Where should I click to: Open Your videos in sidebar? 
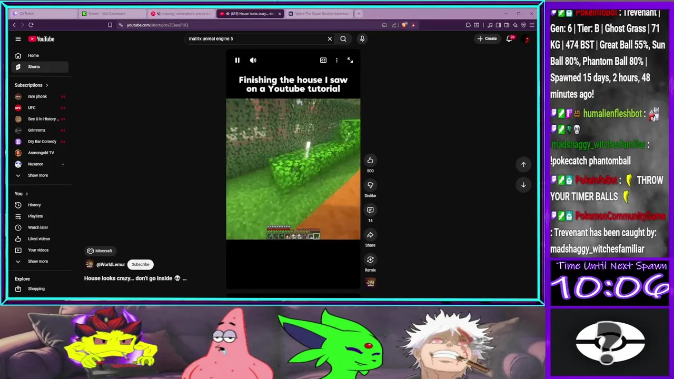[x=39, y=250]
